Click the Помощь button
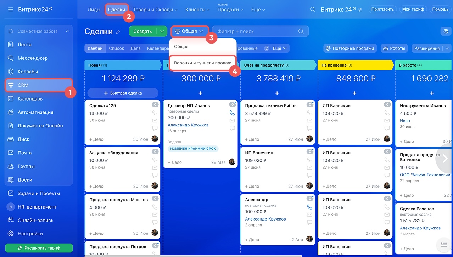Image resolution: width=453 pixels, height=257 pixels. click(440, 10)
